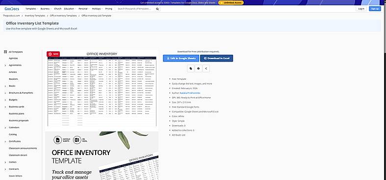
Task: Select Cover letters in the sidebar
Action: 16,176
